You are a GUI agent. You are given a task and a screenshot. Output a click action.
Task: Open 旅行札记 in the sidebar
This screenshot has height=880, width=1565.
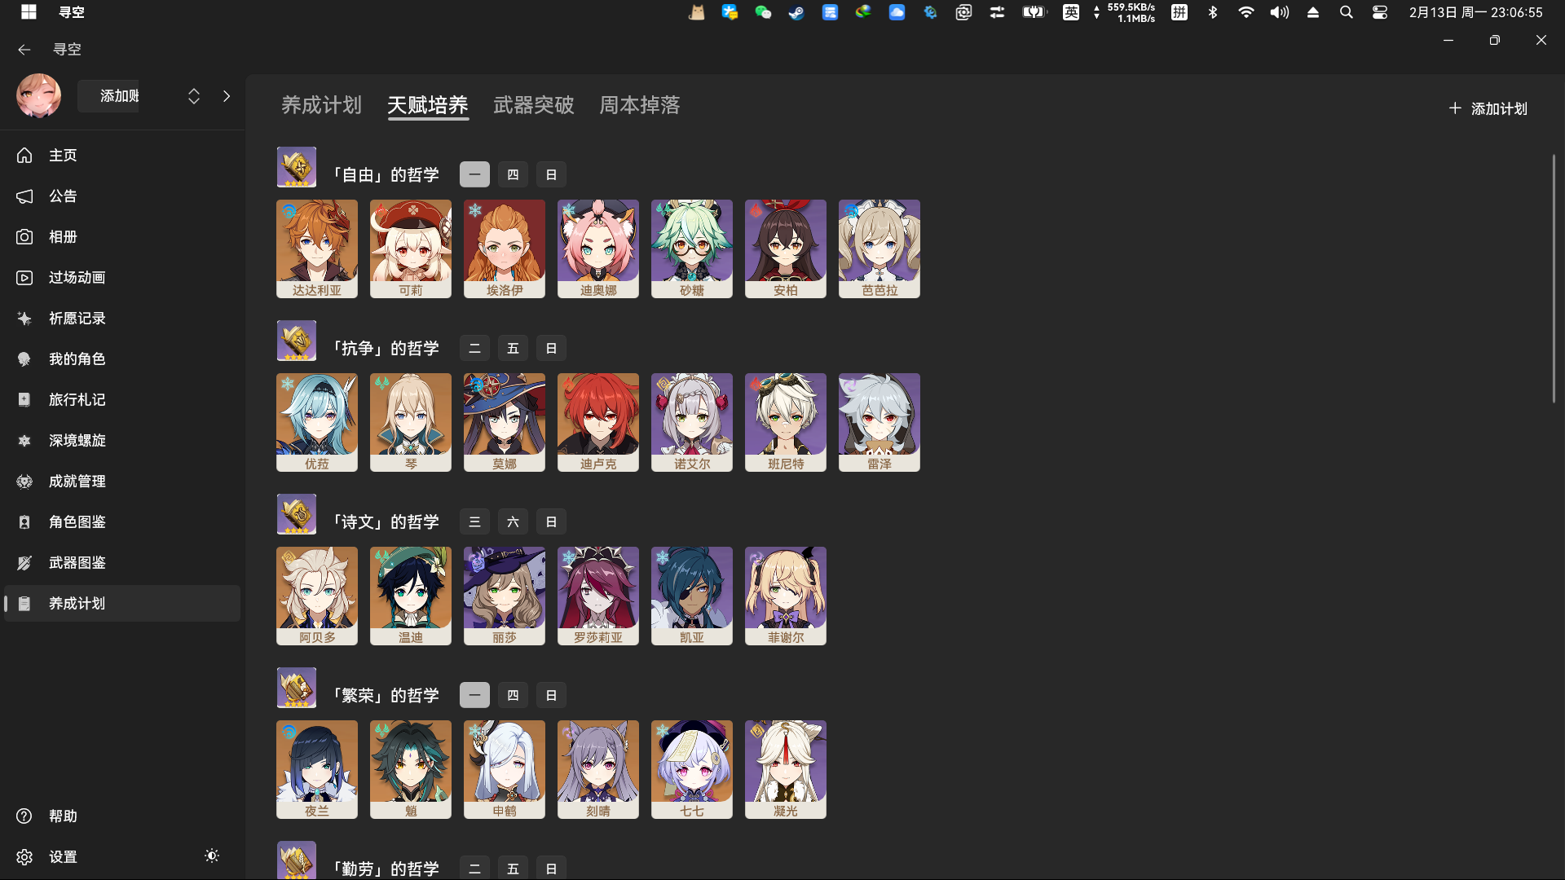77,399
